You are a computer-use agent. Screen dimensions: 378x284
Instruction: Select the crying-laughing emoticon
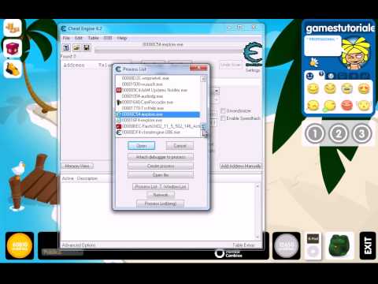(346, 88)
